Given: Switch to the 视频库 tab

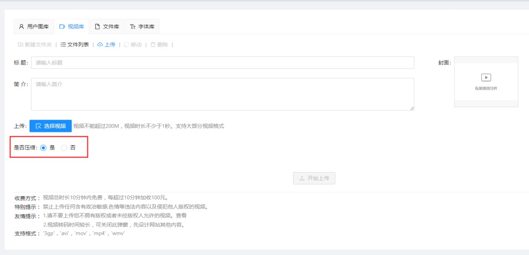Looking at the screenshot, I should coord(71,26).
